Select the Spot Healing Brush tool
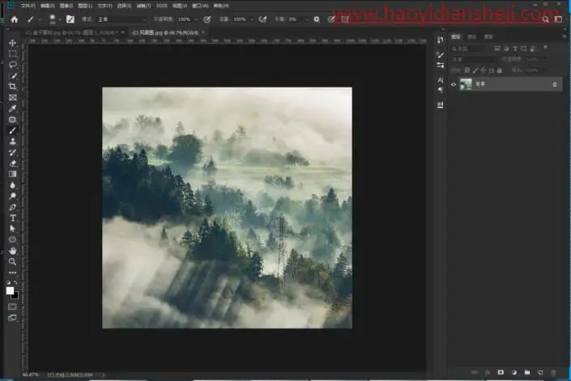Image resolution: width=571 pixels, height=381 pixels. tap(12, 119)
